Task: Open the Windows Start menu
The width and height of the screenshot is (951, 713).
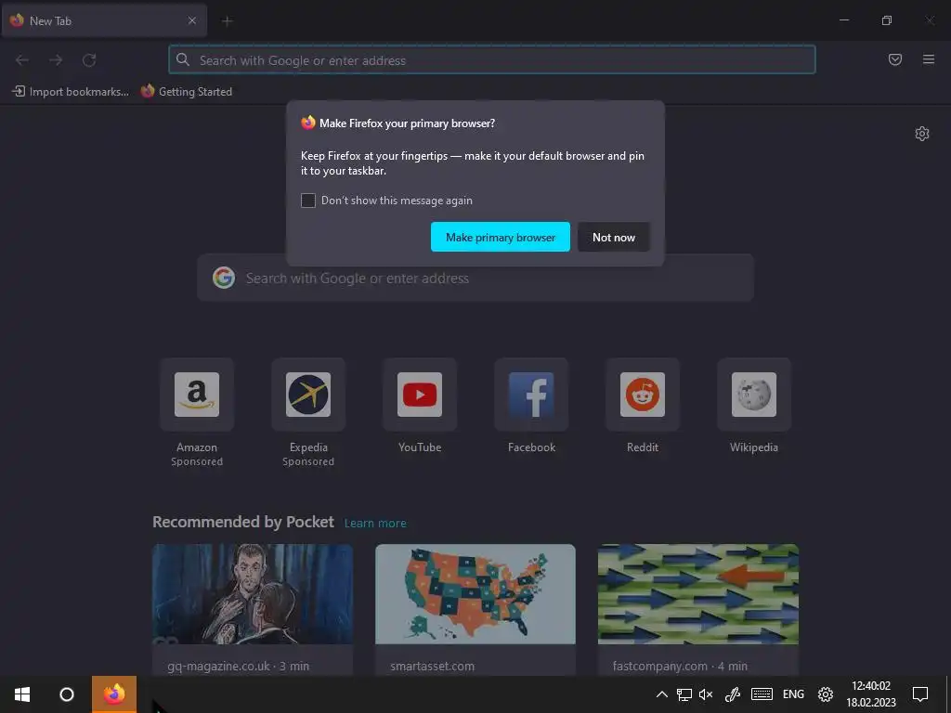Action: [22, 694]
